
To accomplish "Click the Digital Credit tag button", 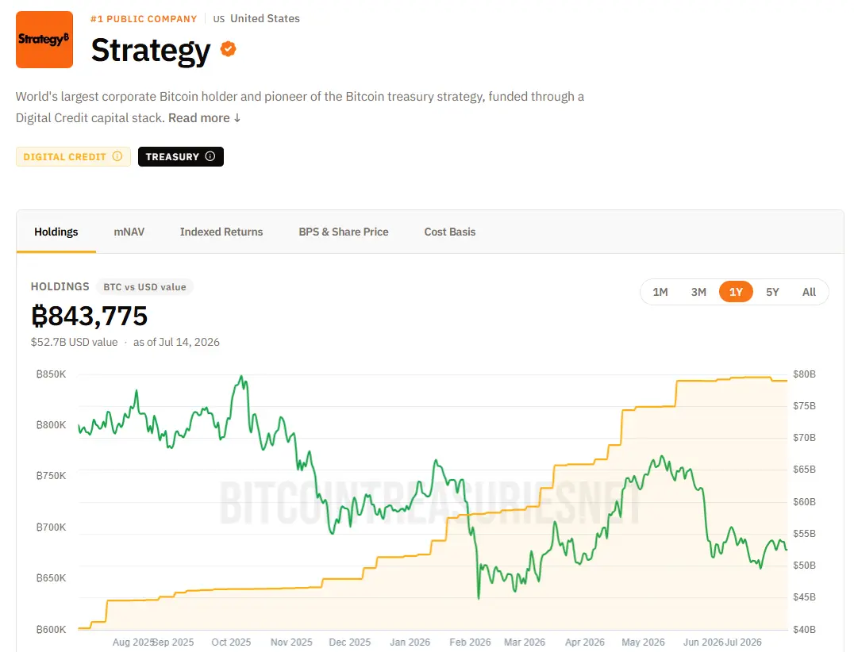I will [73, 157].
